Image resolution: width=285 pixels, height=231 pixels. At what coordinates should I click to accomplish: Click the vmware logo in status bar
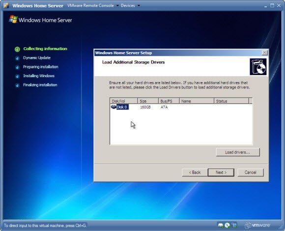pos(257,226)
